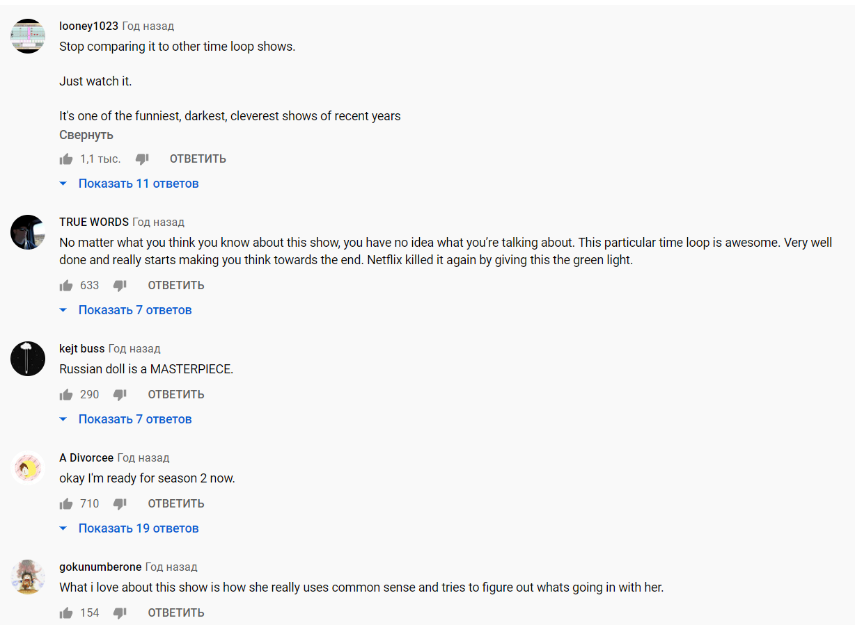Open looney1023's channel via username
Viewport: 855px width, 625px height.
[x=89, y=26]
